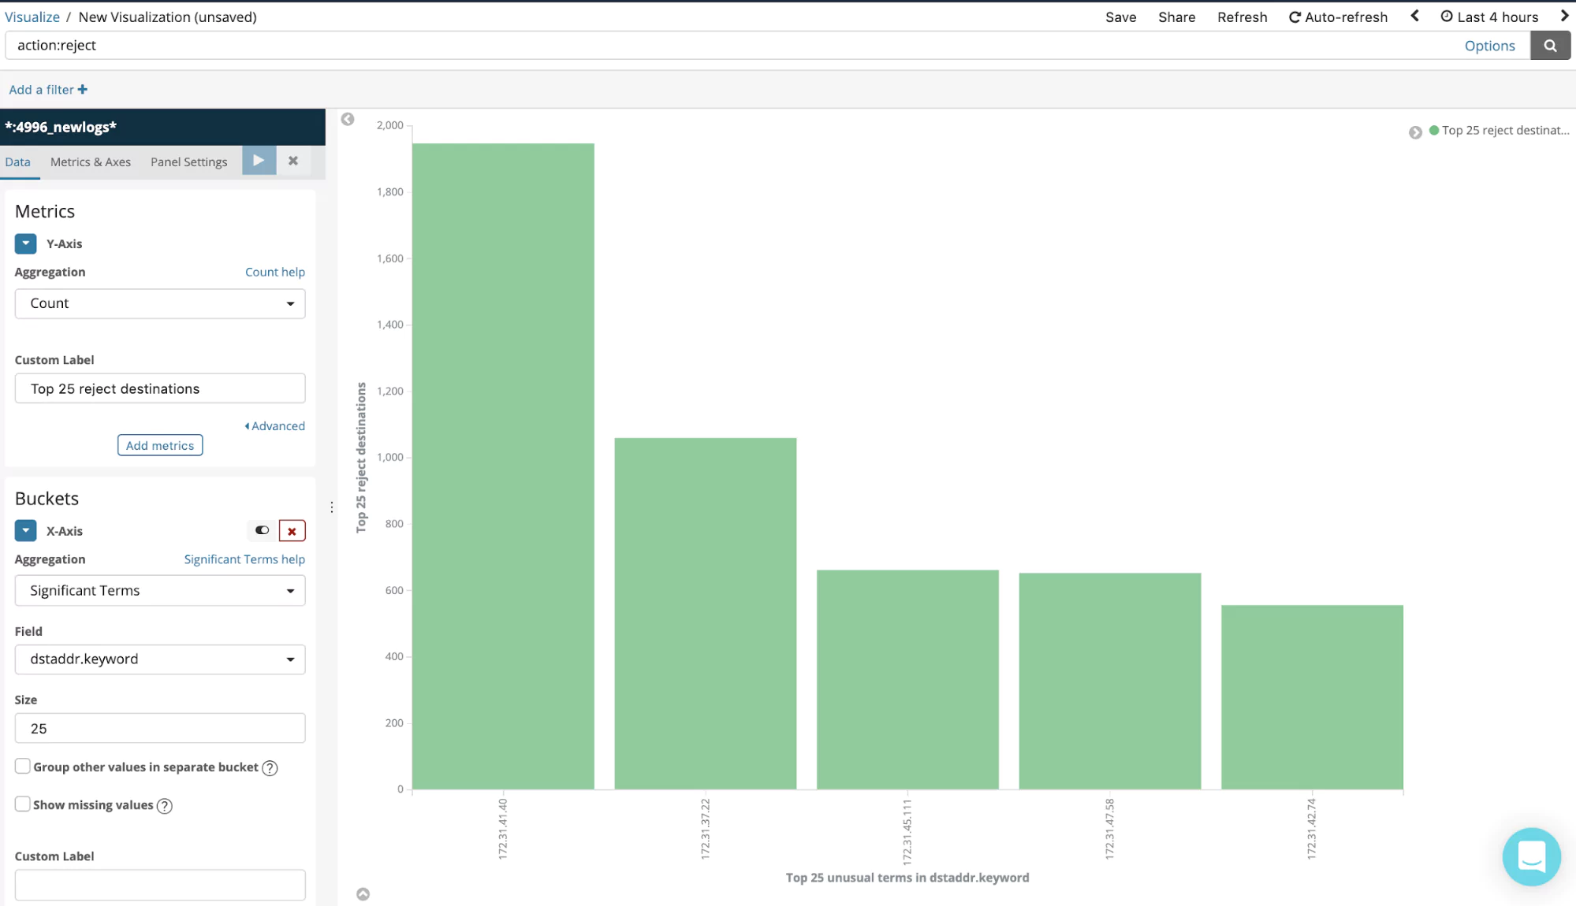Click the Top 25 reject destinations legend label
1576x906 pixels.
(x=1505, y=131)
